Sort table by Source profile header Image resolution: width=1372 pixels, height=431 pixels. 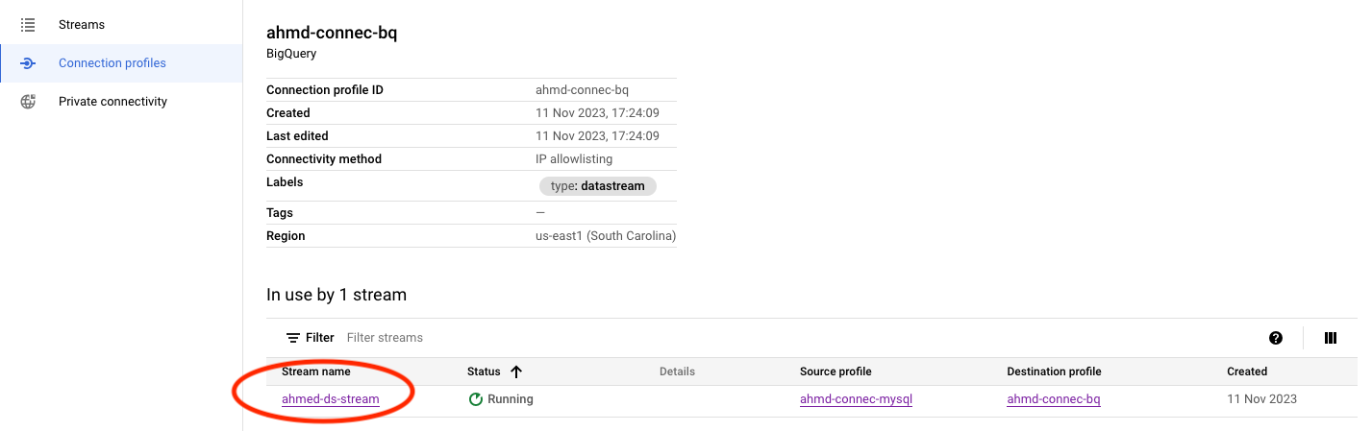(x=835, y=371)
